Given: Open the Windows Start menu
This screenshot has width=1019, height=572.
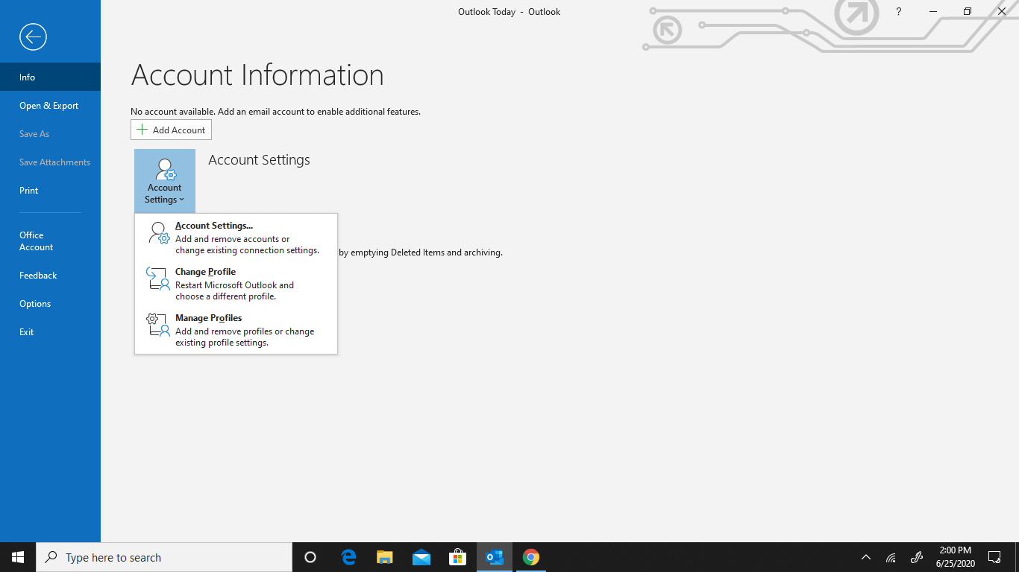Looking at the screenshot, I should click(x=18, y=557).
